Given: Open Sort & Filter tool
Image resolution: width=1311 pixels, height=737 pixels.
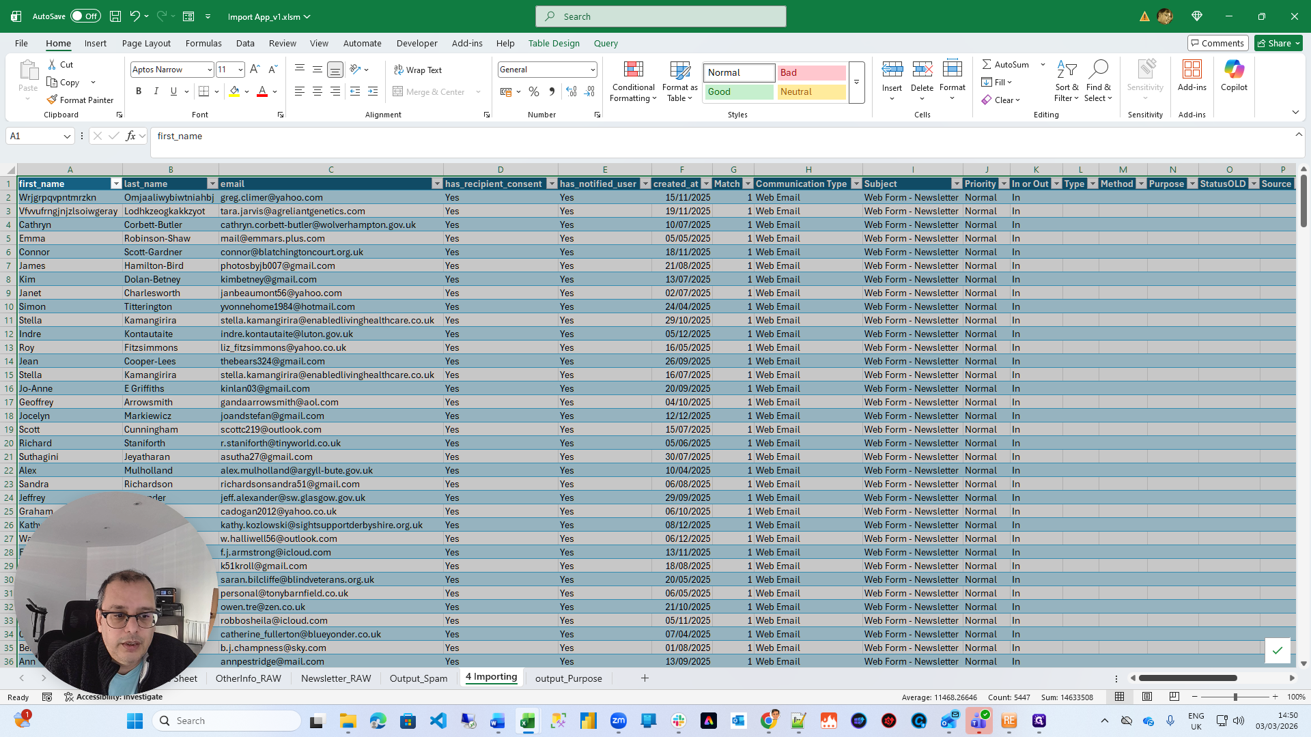Looking at the screenshot, I should tap(1066, 70).
